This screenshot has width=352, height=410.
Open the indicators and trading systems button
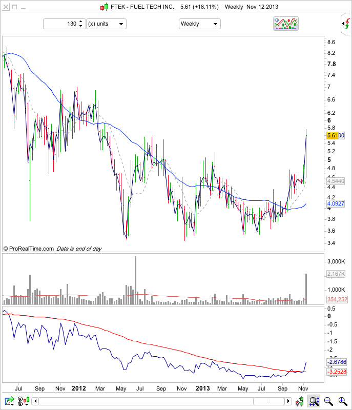[x=285, y=24]
